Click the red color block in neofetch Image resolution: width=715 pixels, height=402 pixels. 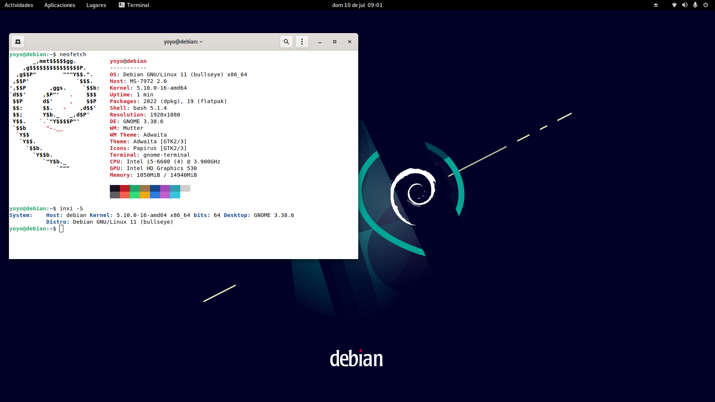125,188
